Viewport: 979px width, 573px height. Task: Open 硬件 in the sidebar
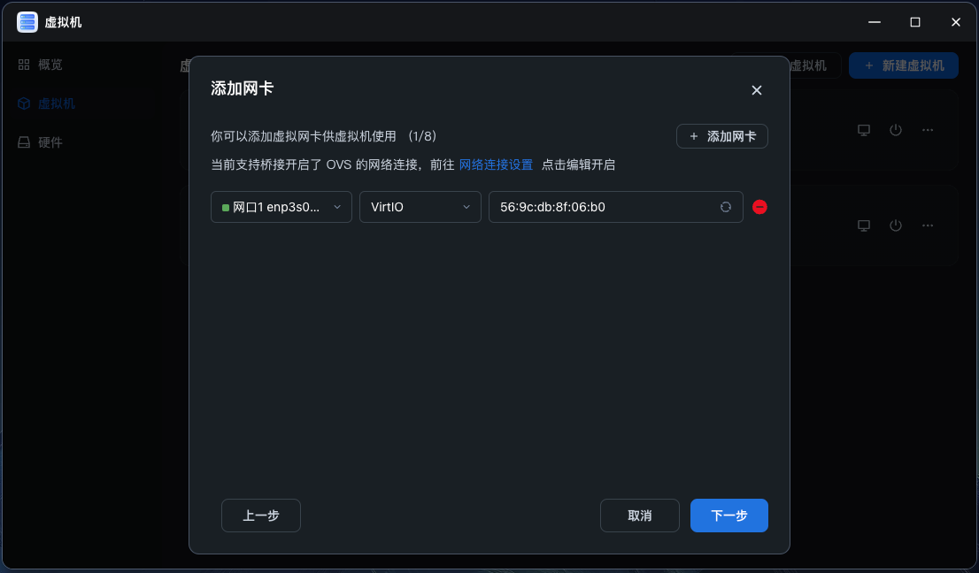[x=50, y=142]
